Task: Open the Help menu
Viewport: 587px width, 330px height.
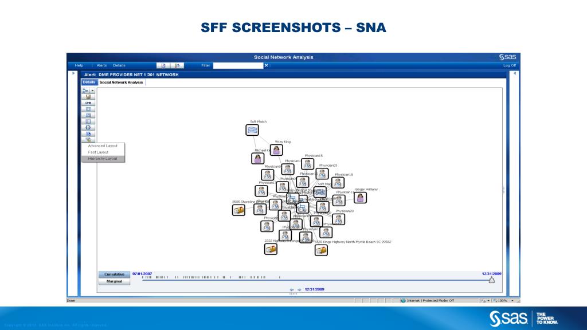Action: [x=79, y=65]
